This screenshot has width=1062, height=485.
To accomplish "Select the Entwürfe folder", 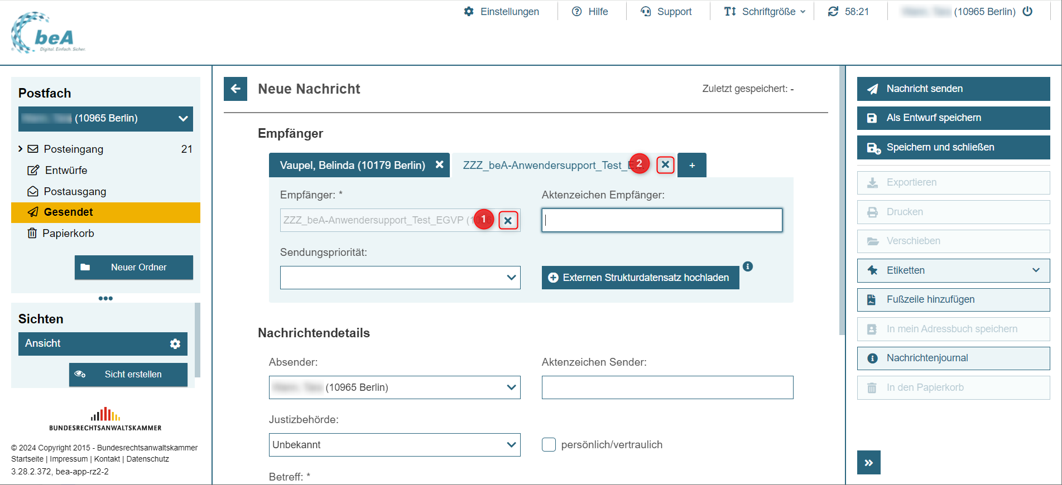I will coord(66,170).
